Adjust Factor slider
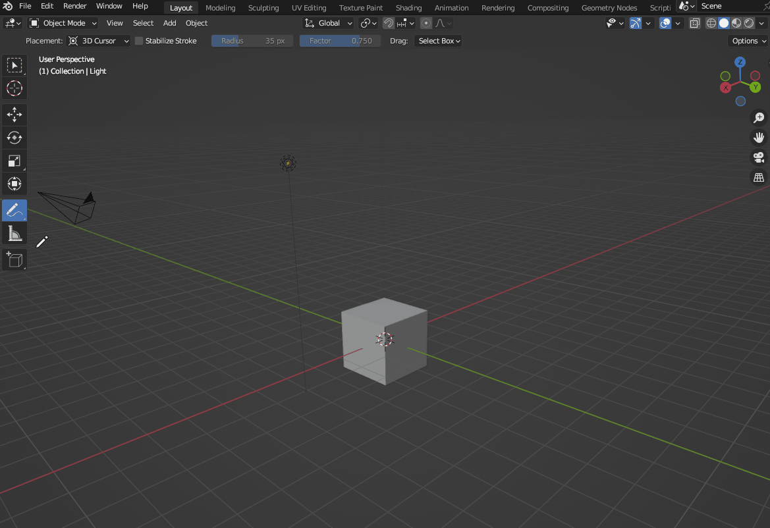Image resolution: width=770 pixels, height=528 pixels. tap(340, 41)
